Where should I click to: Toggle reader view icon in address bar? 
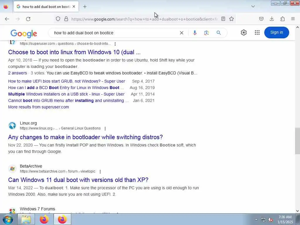pyautogui.click(x=223, y=19)
